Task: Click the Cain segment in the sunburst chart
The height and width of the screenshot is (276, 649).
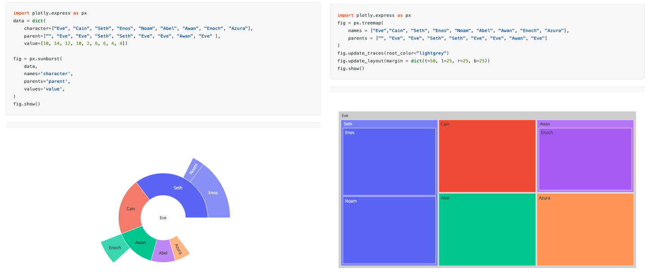Action: [131, 208]
